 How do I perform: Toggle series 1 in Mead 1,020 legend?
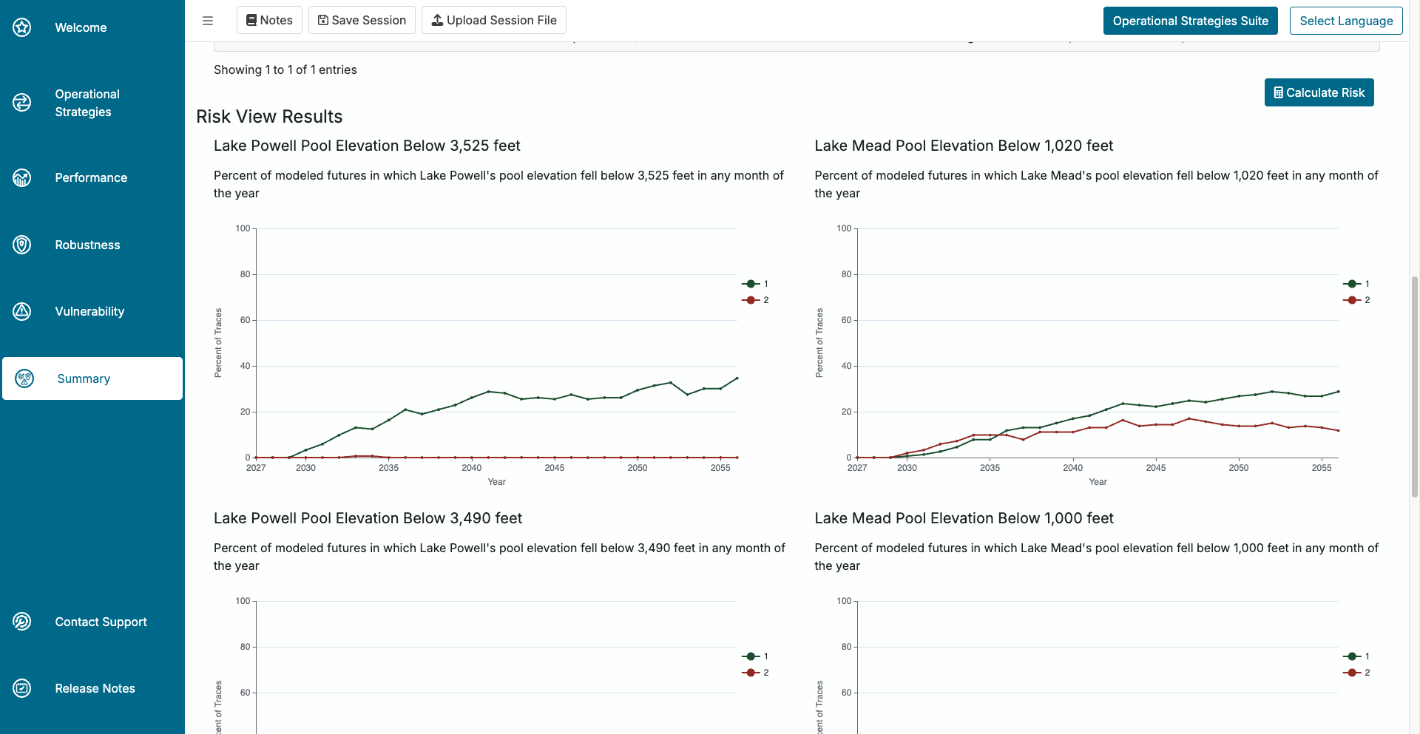(x=1357, y=284)
